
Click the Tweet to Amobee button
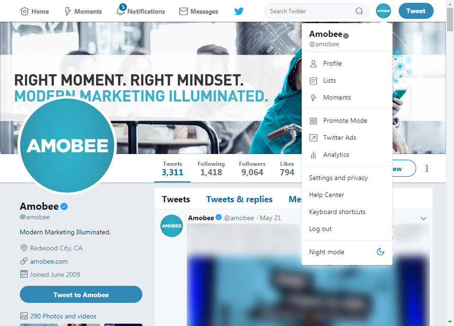(x=81, y=294)
